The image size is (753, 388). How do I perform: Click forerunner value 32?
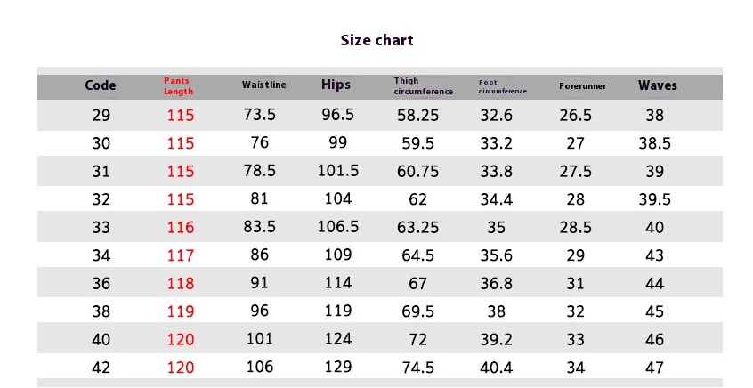coord(575,311)
